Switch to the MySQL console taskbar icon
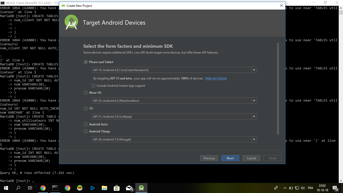The height and width of the screenshot is (193, 343). click(x=55, y=188)
